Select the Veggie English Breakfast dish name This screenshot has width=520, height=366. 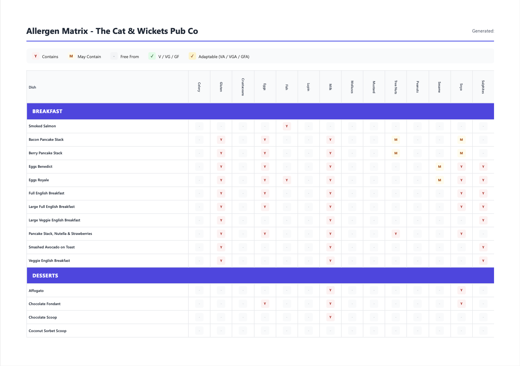(49, 261)
